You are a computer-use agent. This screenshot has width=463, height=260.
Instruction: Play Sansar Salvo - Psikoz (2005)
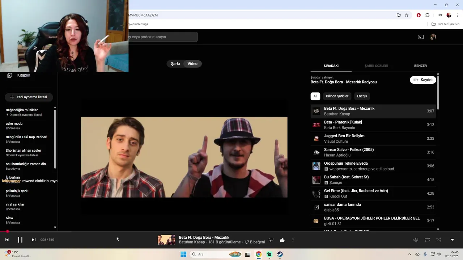tap(373, 152)
